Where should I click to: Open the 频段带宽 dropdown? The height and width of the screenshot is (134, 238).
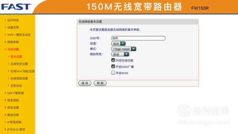[120, 54]
